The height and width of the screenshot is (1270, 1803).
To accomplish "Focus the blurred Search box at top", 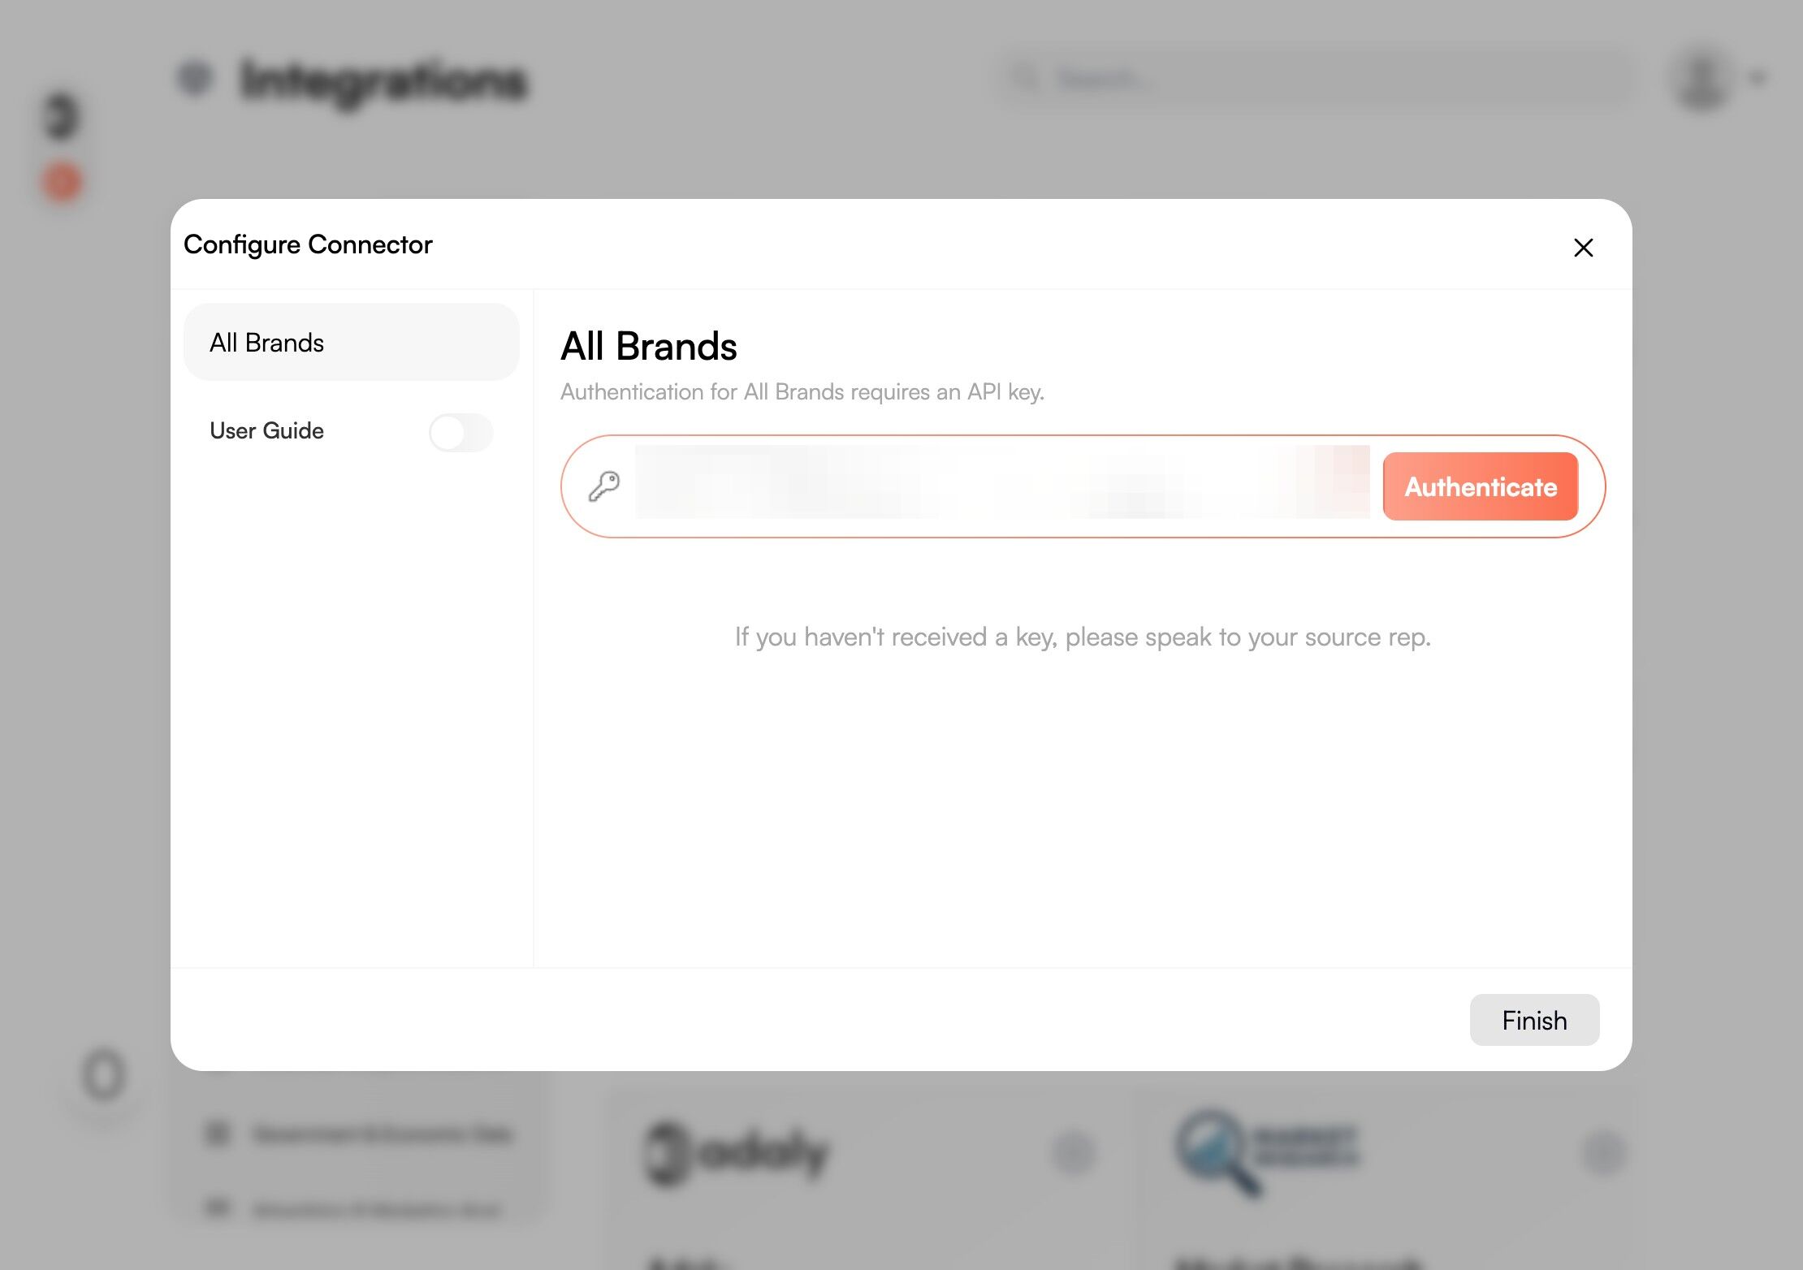I will (x=1316, y=79).
